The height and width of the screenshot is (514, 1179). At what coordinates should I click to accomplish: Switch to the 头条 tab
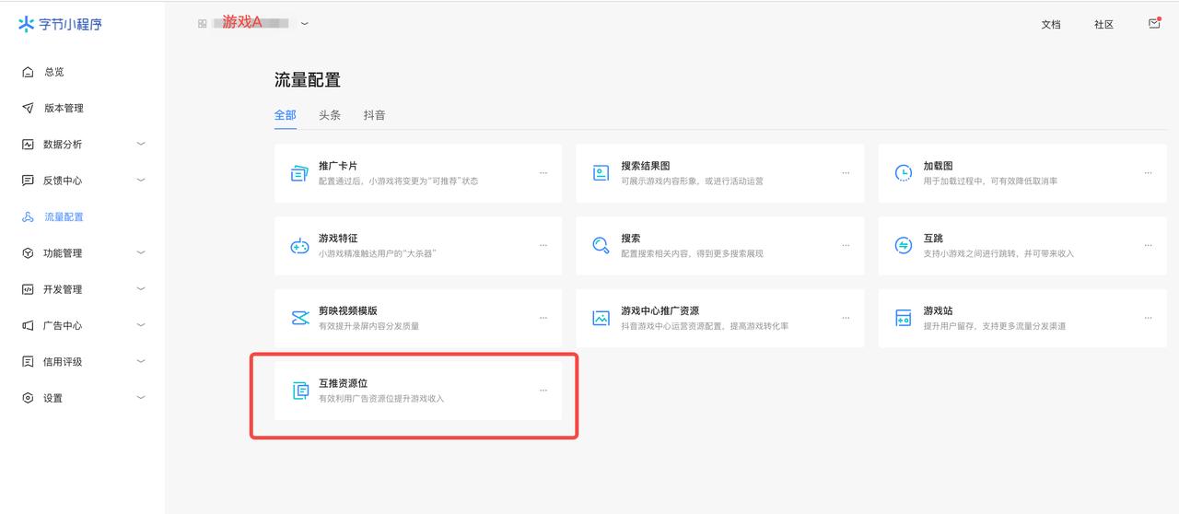[x=330, y=115]
